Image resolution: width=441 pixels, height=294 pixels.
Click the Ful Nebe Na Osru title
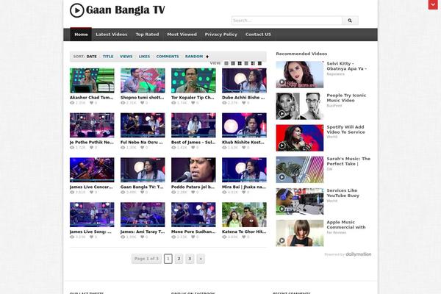click(x=141, y=143)
